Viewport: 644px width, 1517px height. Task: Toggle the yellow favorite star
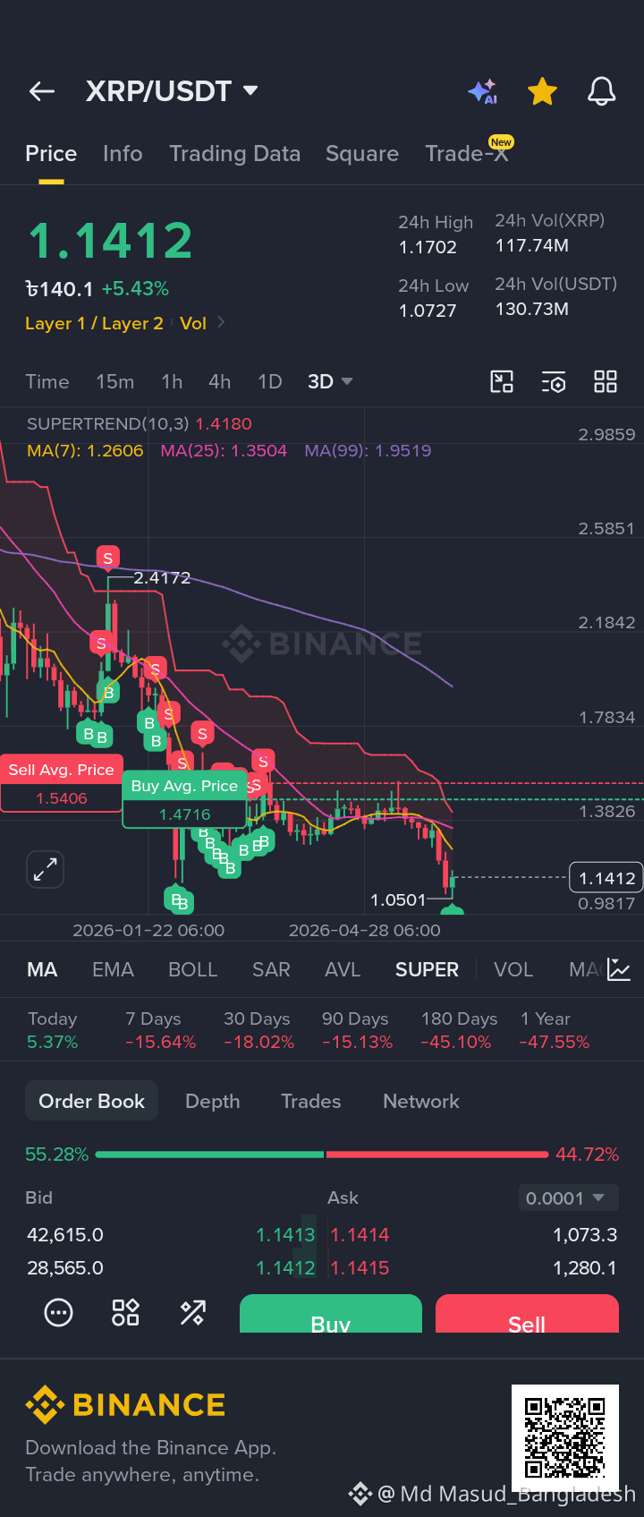pyautogui.click(x=542, y=91)
